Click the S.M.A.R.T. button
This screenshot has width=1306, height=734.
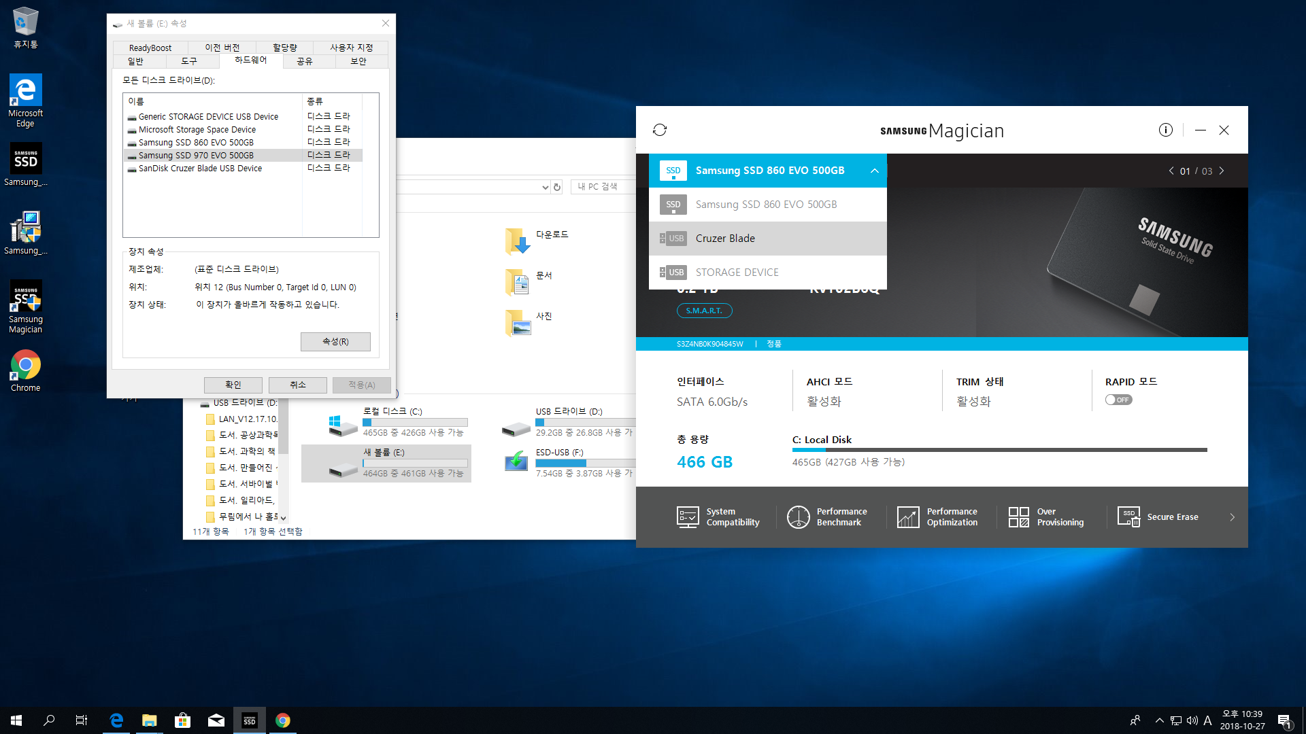coord(704,311)
